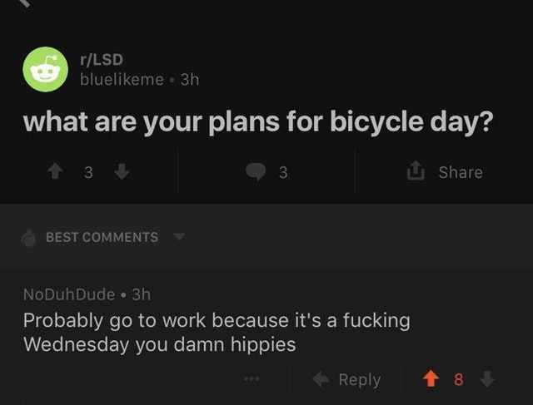View NoDuhDude's user profile

(x=69, y=294)
